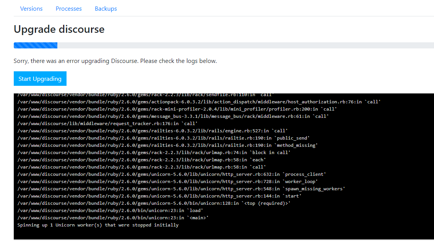Click log line ending in `<top (required)>'

pyautogui.click(x=154, y=203)
